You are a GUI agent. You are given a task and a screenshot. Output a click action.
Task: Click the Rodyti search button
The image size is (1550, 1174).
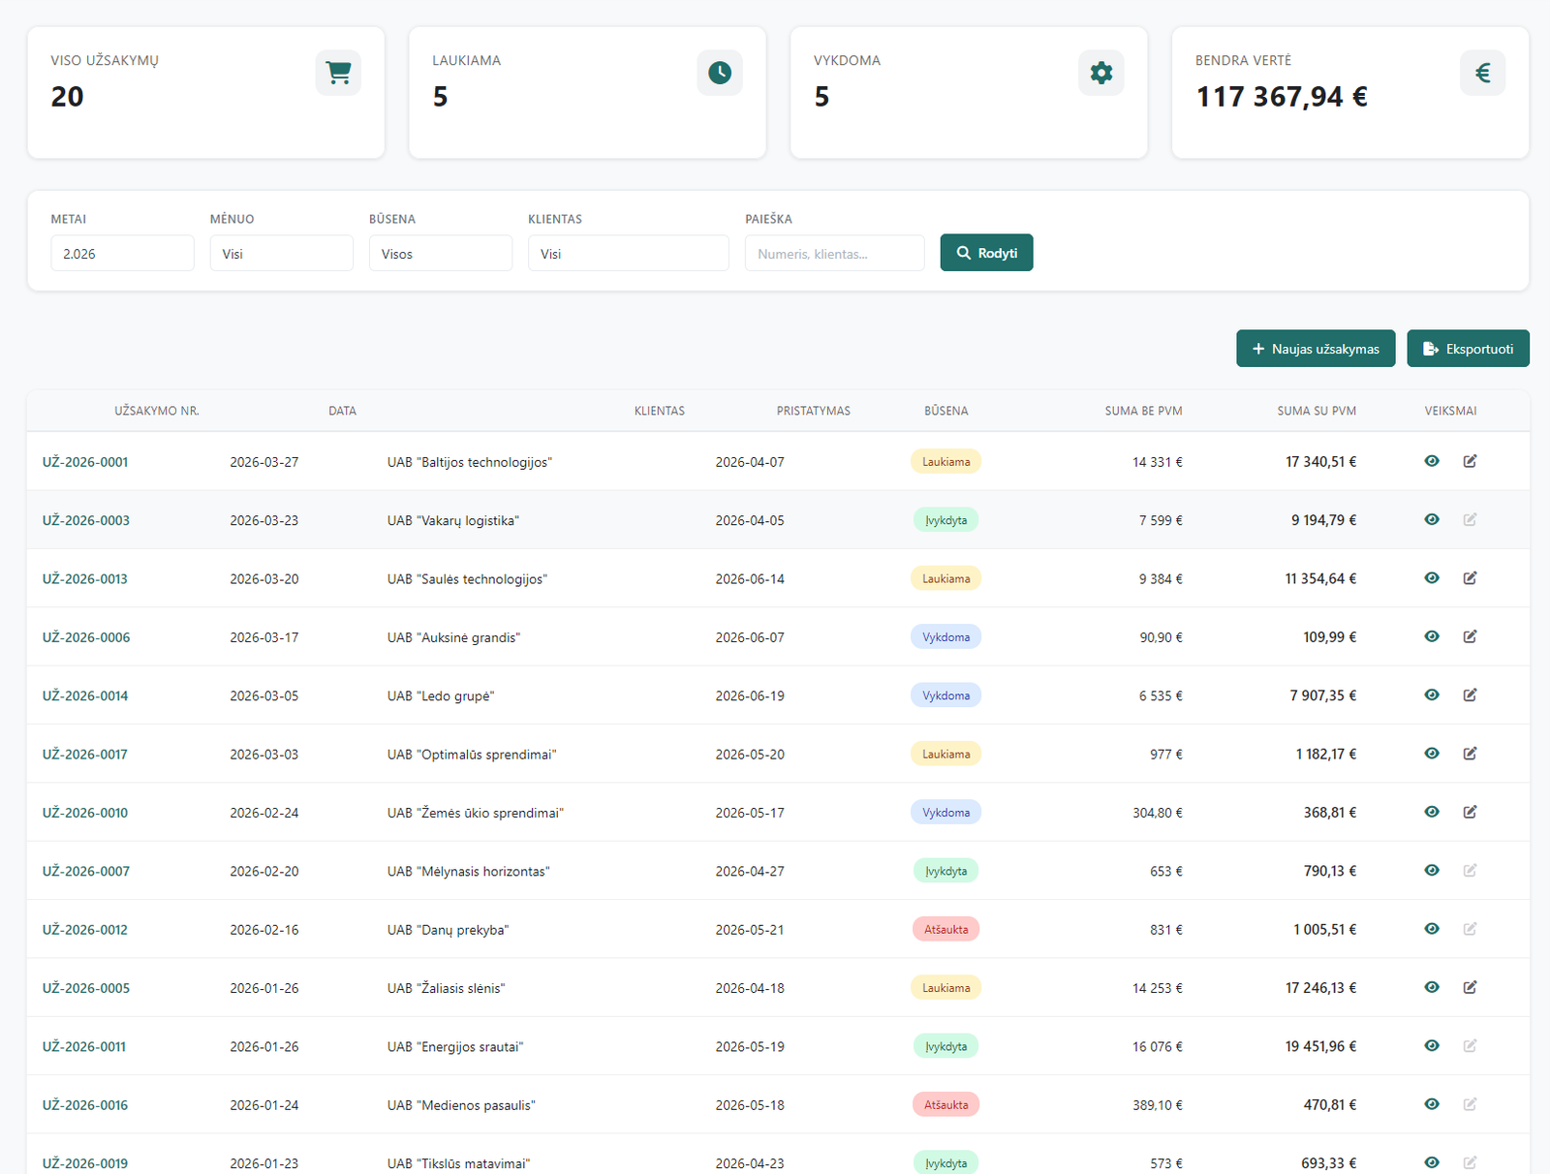[986, 253]
